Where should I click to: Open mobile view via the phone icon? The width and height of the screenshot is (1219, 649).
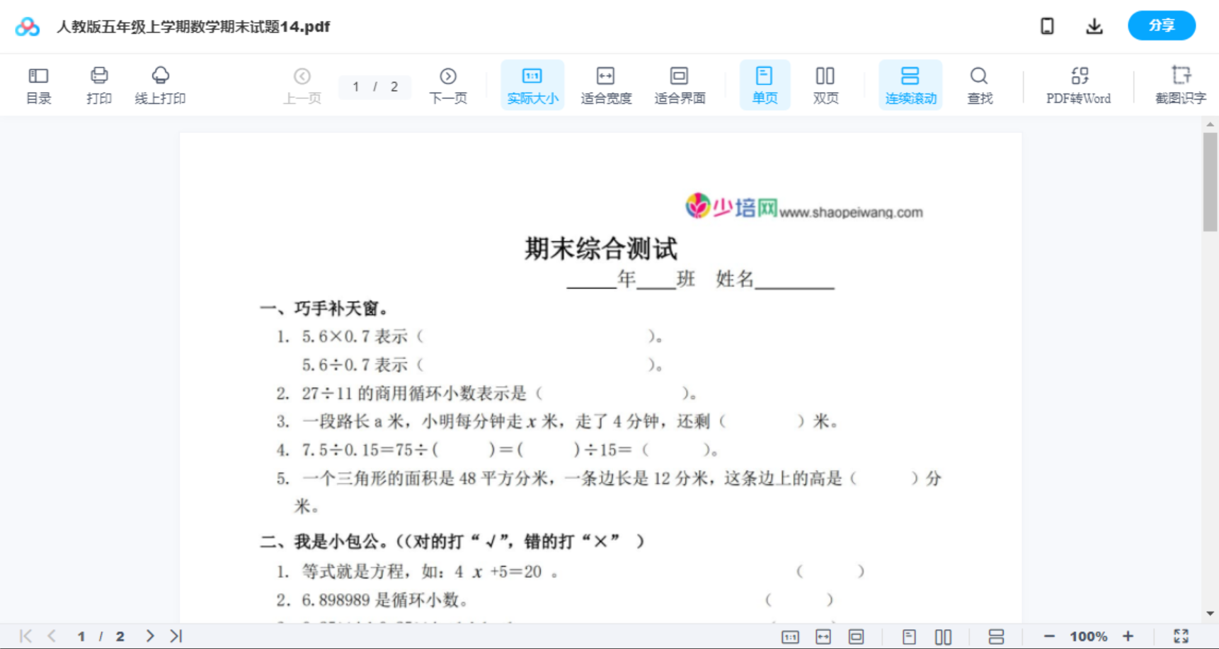tap(1047, 25)
